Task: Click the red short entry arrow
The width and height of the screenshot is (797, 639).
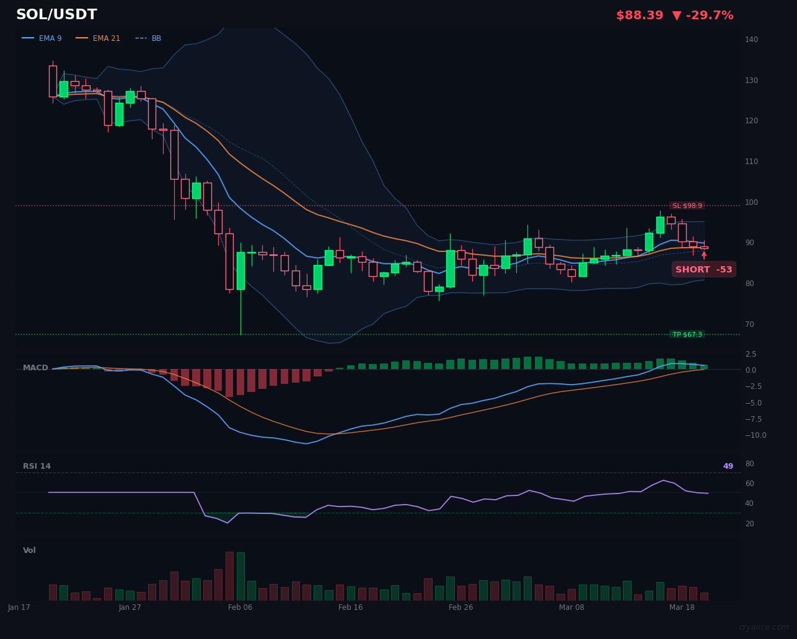Action: click(705, 254)
